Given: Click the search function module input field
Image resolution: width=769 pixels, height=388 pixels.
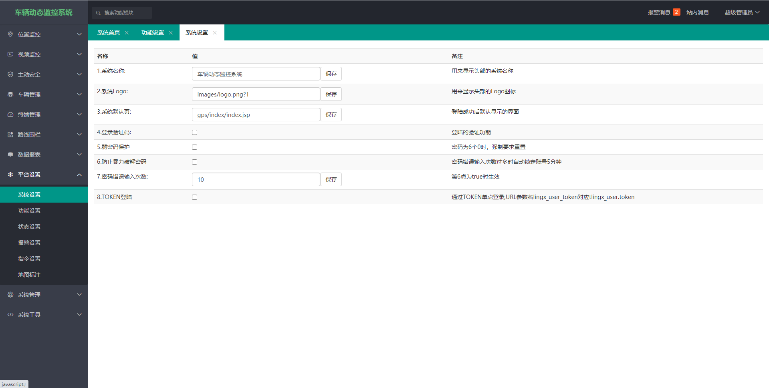Looking at the screenshot, I should (121, 12).
